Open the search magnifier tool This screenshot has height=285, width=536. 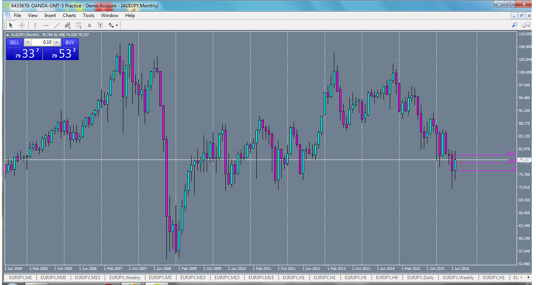coord(514,25)
